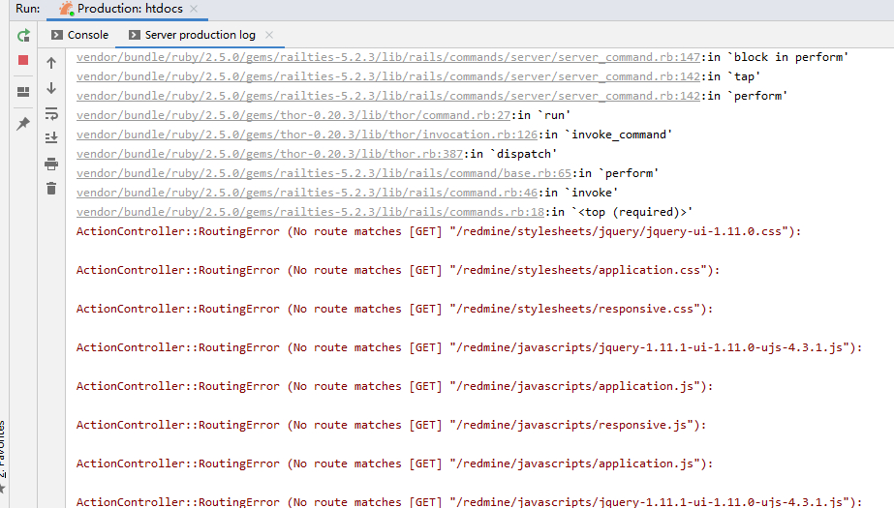Open thor invocation.rb:126 link
The width and height of the screenshot is (894, 508).
click(307, 134)
